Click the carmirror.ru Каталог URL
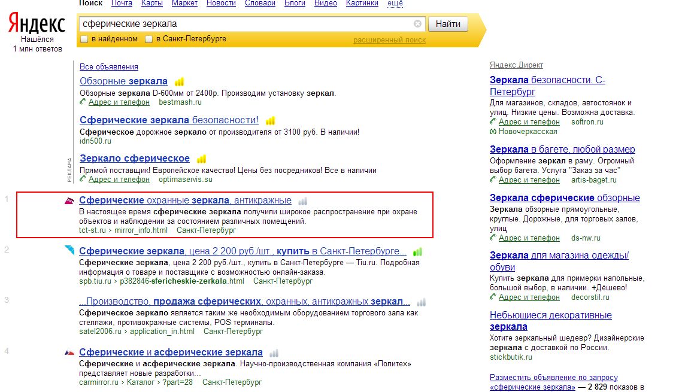The width and height of the screenshot is (685, 392). (136, 382)
